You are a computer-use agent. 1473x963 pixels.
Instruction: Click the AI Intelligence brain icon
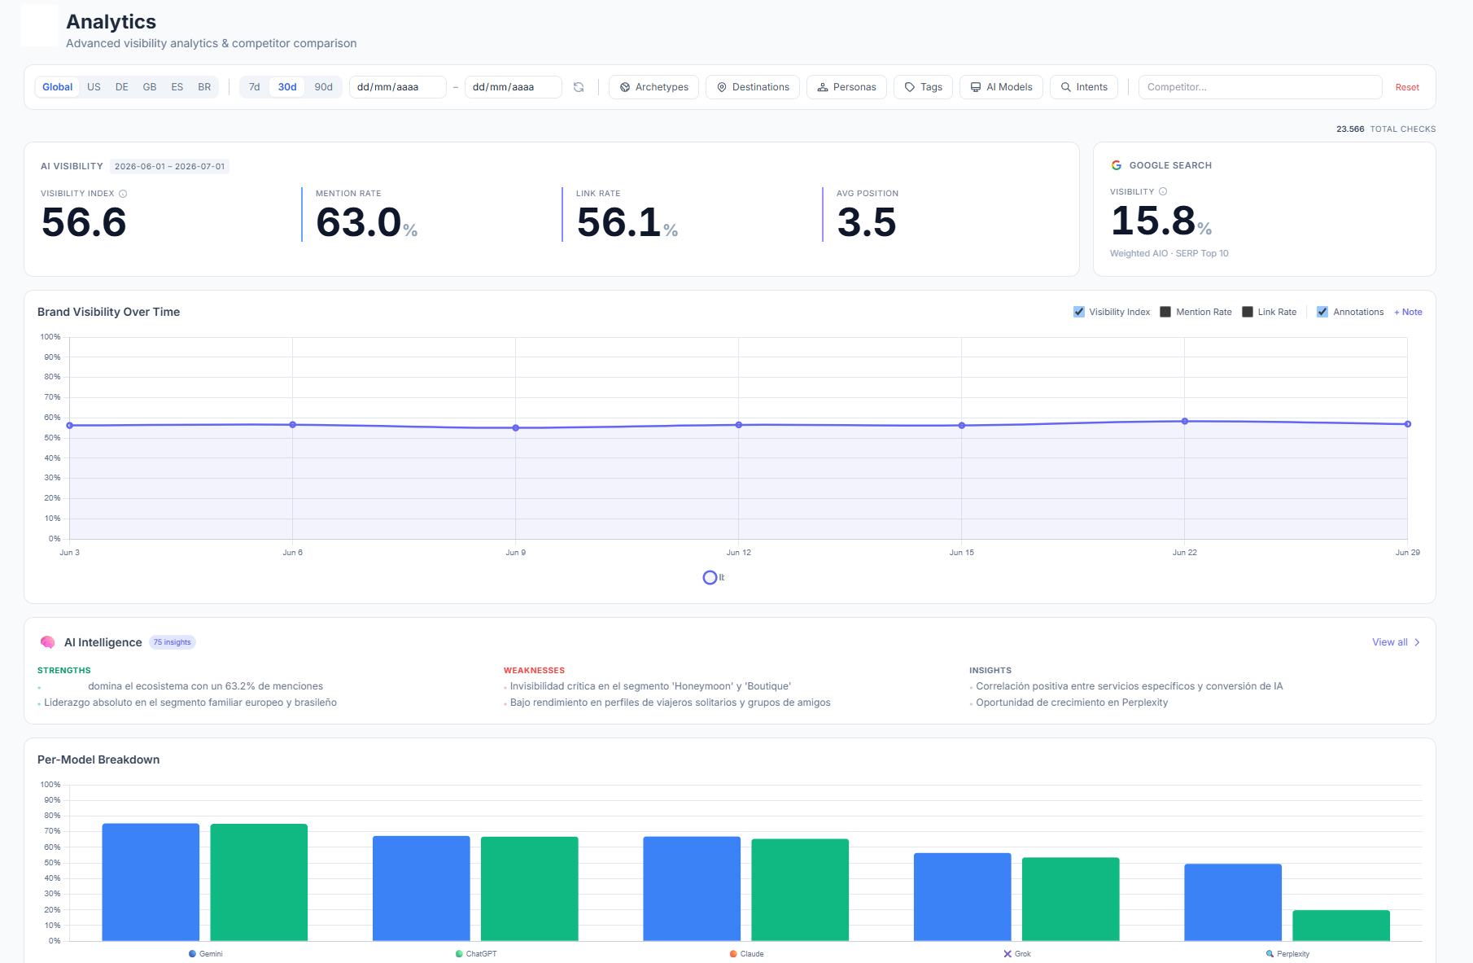47,642
